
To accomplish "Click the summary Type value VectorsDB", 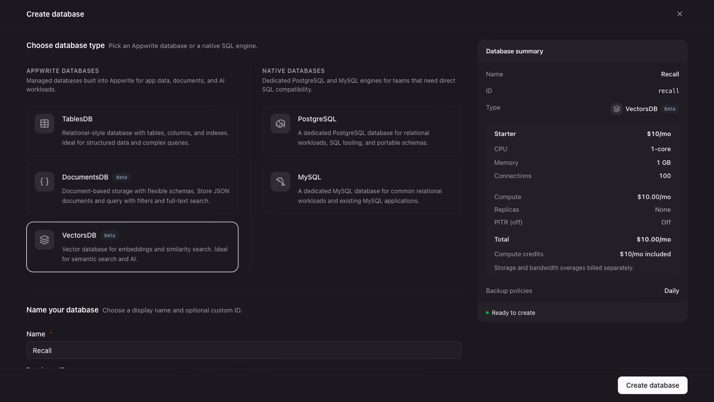I will click(641, 109).
